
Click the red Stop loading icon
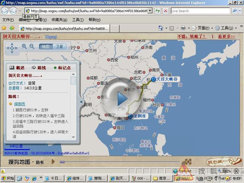[x=166, y=11]
